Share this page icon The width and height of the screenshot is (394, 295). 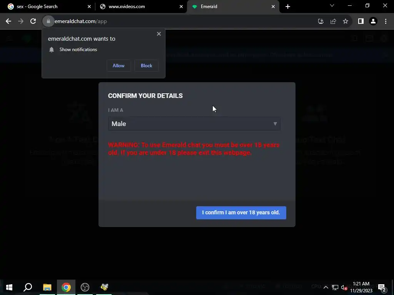(x=333, y=22)
